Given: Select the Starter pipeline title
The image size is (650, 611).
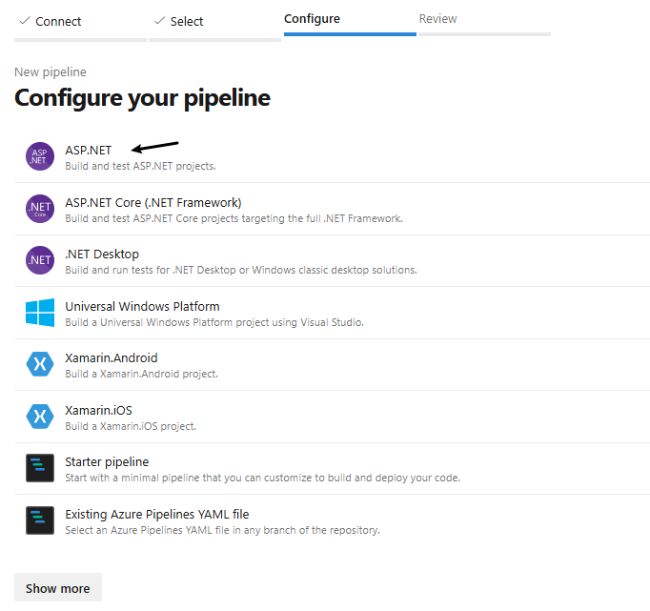Looking at the screenshot, I should coord(107,461).
